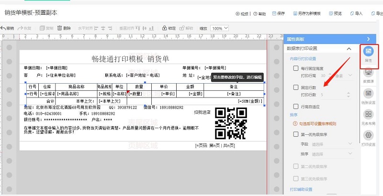Click the 打印行数 value field showing 5
This screenshot has height=196, width=383.
(x=333, y=95)
